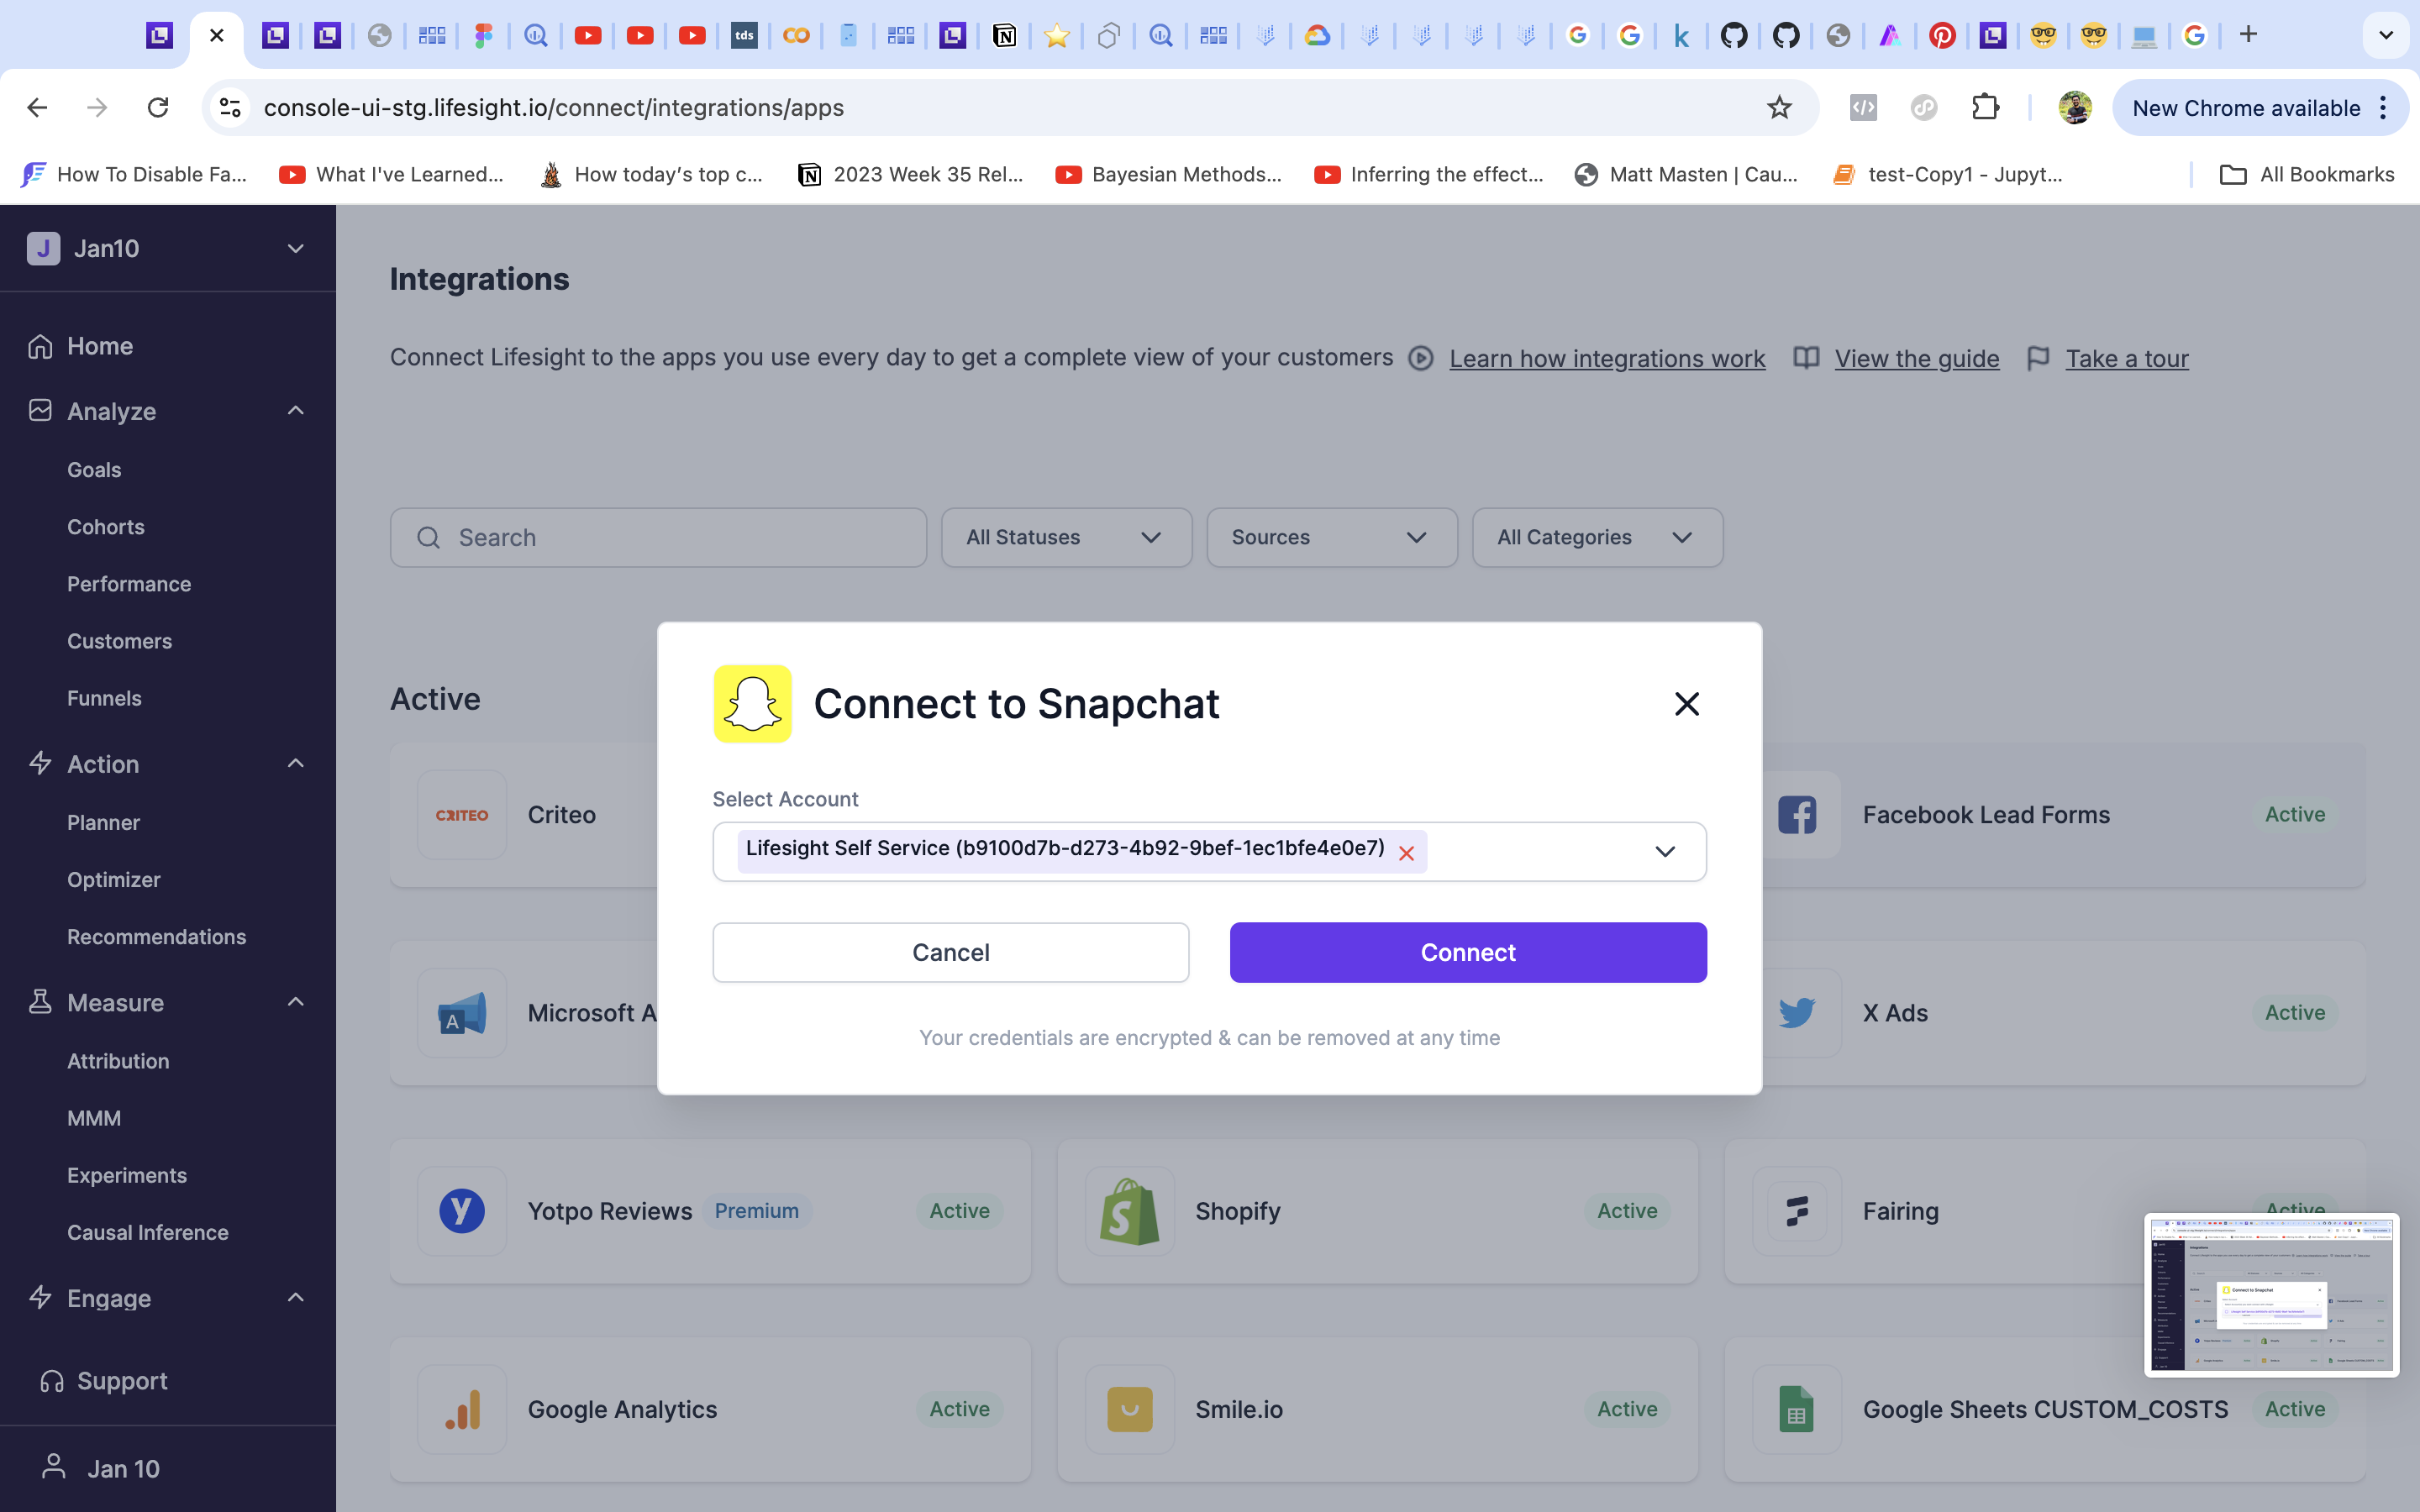The width and height of the screenshot is (2420, 1512).
Task: Click the purple Connect button
Action: tap(1467, 952)
